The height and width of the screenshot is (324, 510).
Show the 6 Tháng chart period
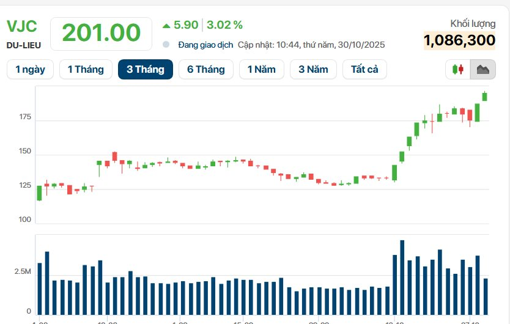(x=205, y=70)
